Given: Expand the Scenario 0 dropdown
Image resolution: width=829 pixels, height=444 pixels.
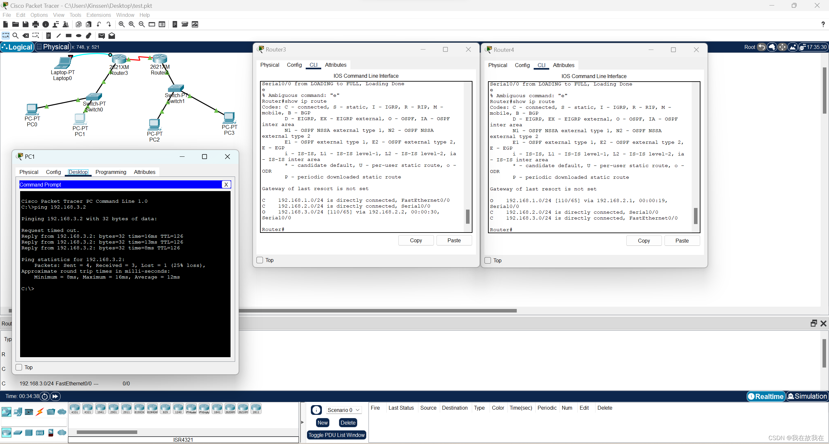Looking at the screenshot, I should coord(358,409).
